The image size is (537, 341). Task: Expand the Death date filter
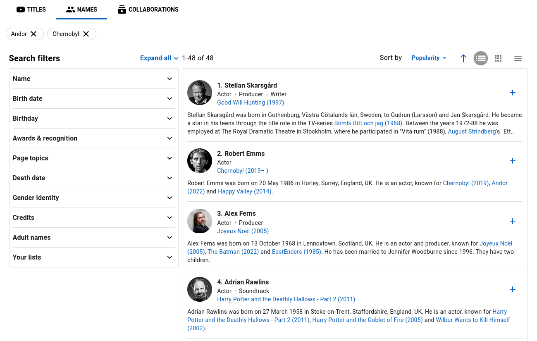(94, 178)
